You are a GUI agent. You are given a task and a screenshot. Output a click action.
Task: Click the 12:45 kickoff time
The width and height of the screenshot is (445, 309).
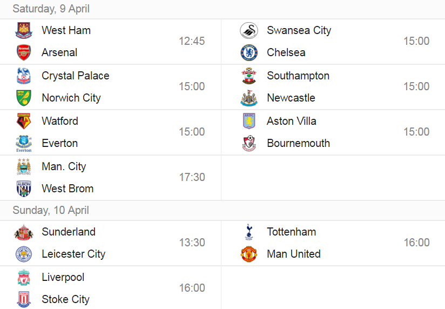pyautogui.click(x=192, y=41)
